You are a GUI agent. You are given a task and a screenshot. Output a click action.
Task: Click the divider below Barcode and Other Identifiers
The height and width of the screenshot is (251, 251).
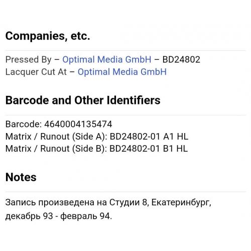(125, 115)
